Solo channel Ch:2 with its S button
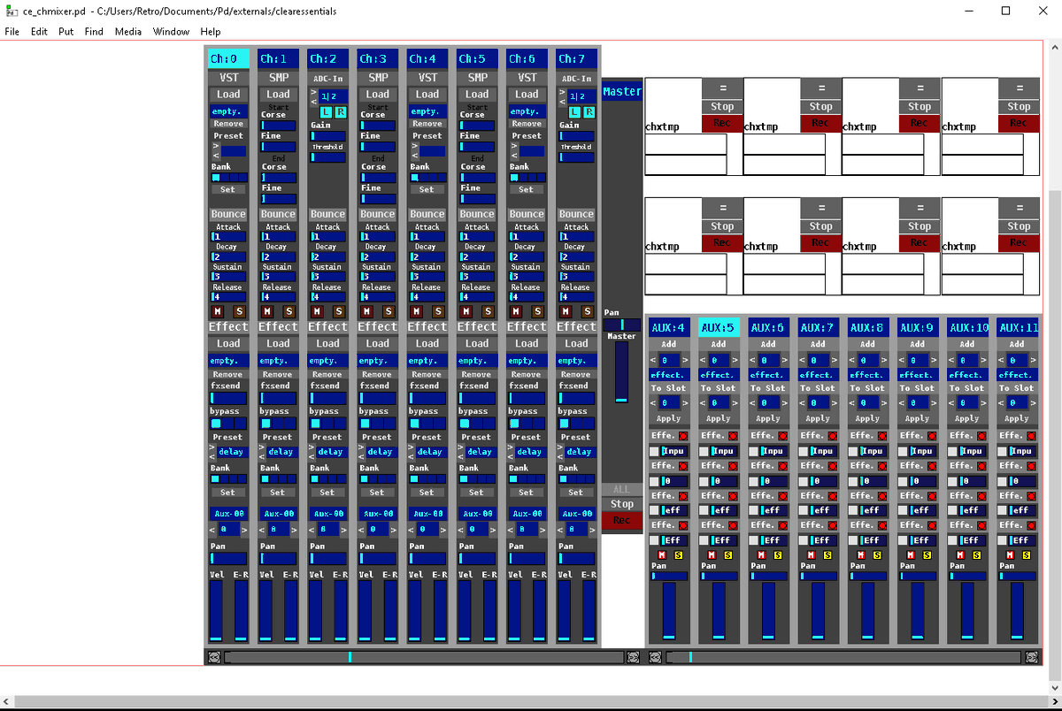Viewport: 1062px width, 711px height. (337, 311)
